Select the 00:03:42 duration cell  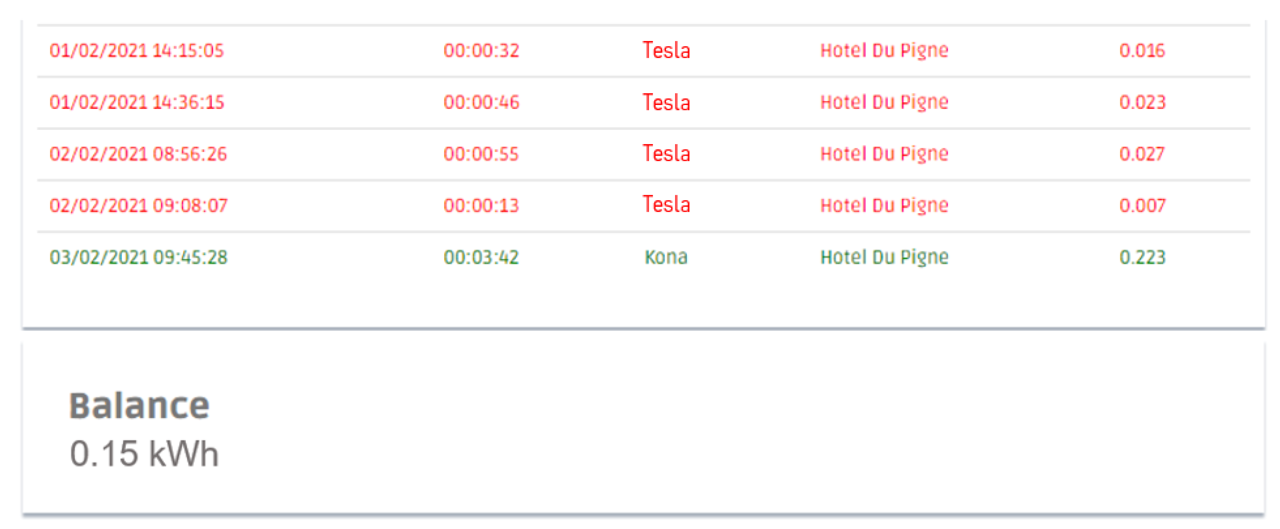(481, 257)
